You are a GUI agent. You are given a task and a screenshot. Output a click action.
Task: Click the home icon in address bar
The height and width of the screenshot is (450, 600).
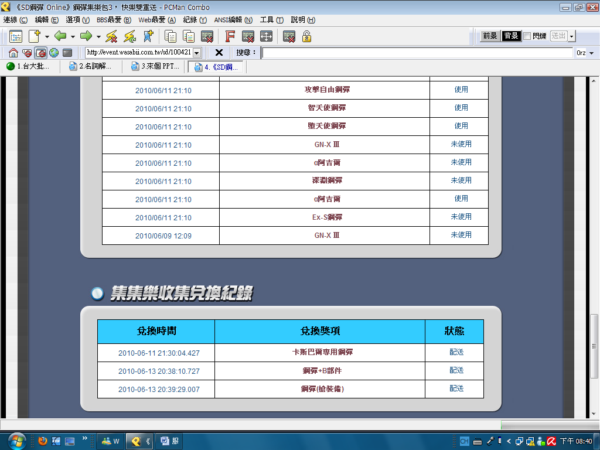tap(13, 52)
